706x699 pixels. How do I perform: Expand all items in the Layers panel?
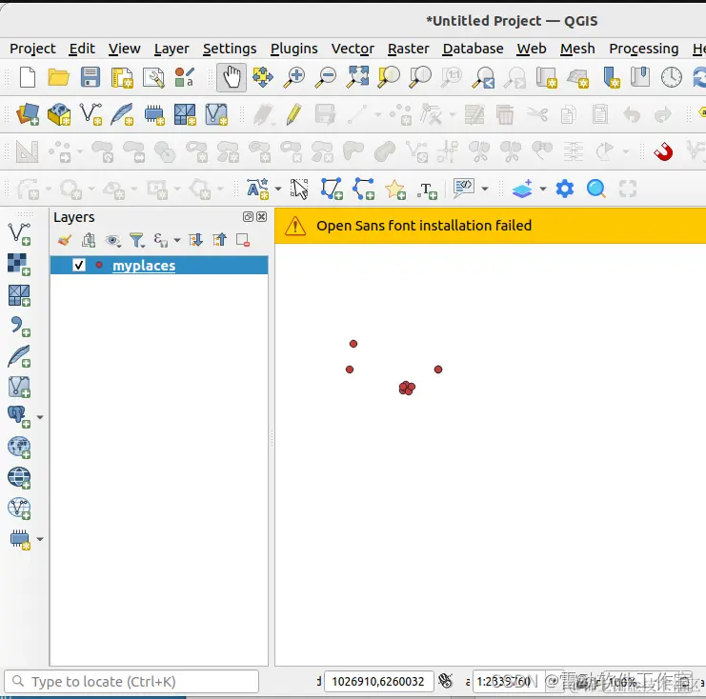coord(196,240)
